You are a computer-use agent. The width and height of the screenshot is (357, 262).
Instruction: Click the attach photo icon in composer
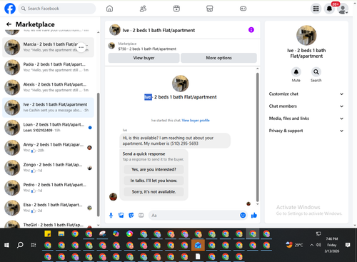(x=121, y=216)
